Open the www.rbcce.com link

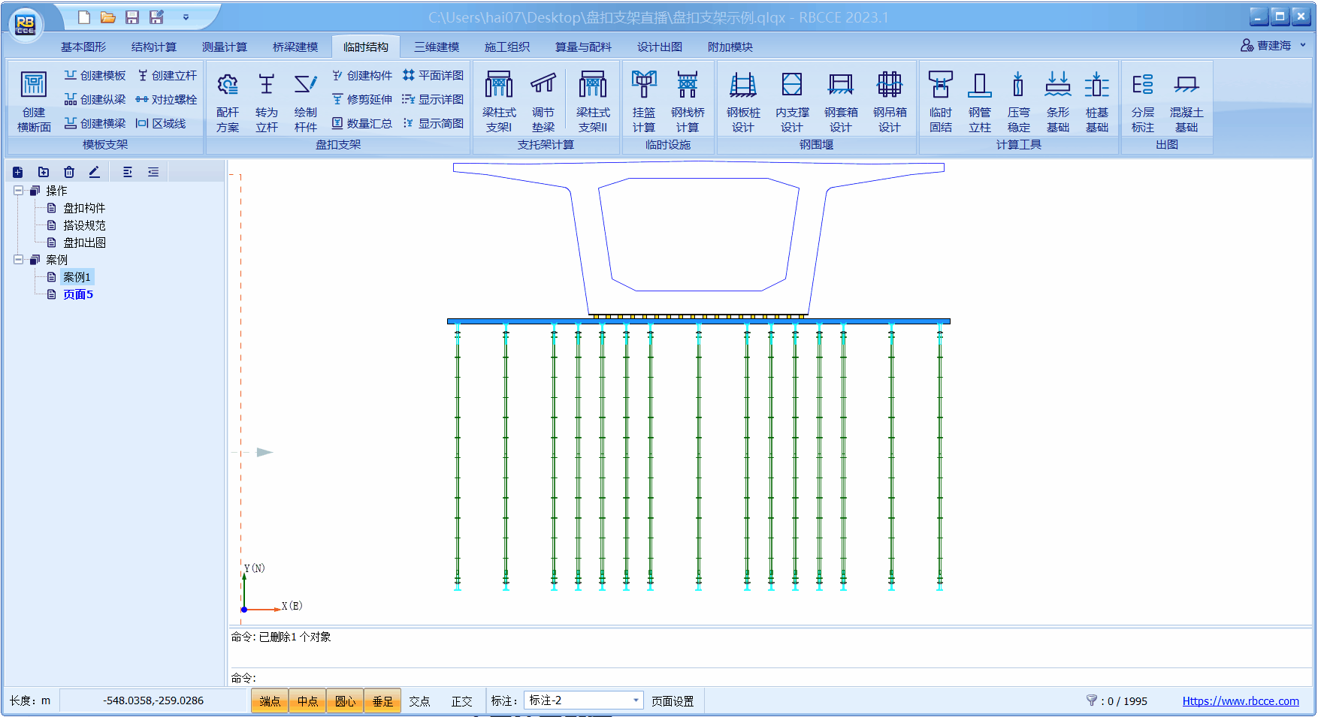1240,701
